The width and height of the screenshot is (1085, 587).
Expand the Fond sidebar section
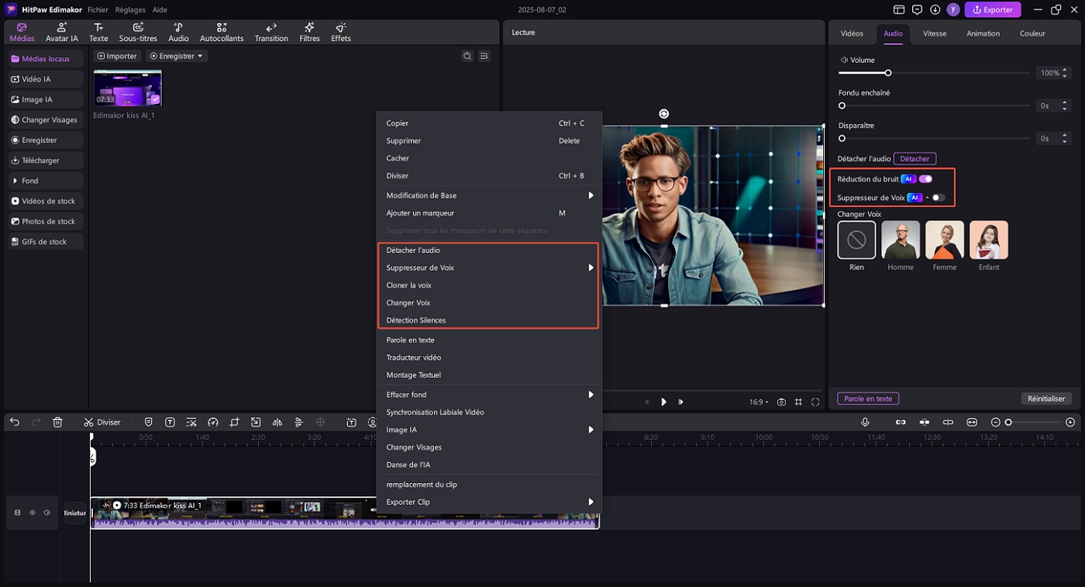pyautogui.click(x=46, y=181)
